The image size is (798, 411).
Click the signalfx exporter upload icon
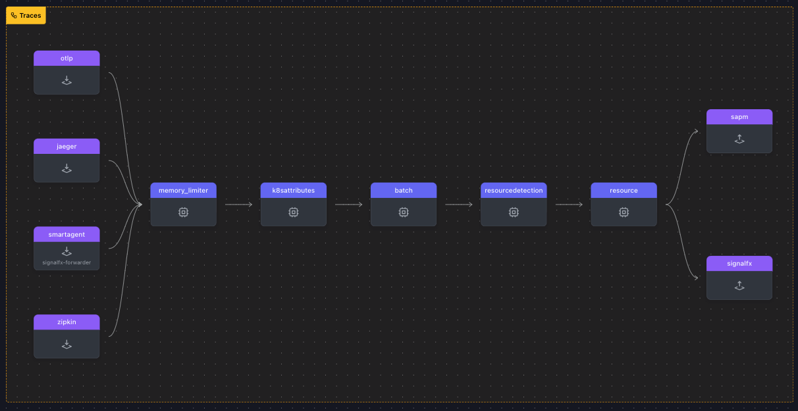coord(739,285)
